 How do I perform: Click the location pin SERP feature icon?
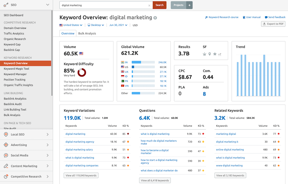tap(210, 54)
